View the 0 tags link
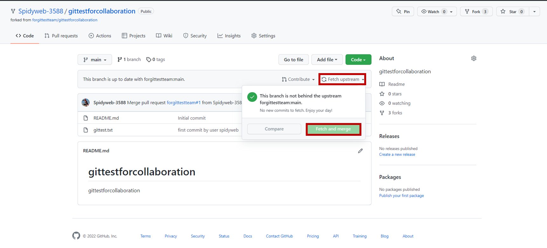This screenshot has height=248, width=547. coord(156,59)
